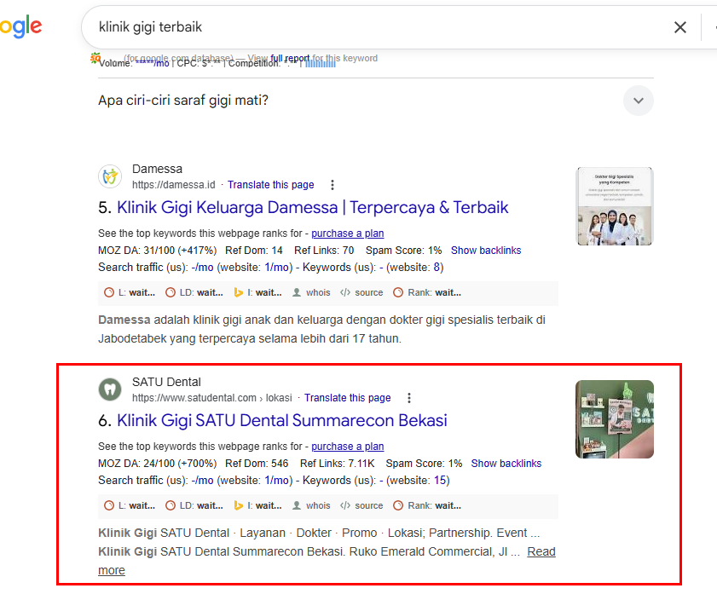Open Klinik Gigi SATU Dental Summarecon Bekasi

[281, 420]
